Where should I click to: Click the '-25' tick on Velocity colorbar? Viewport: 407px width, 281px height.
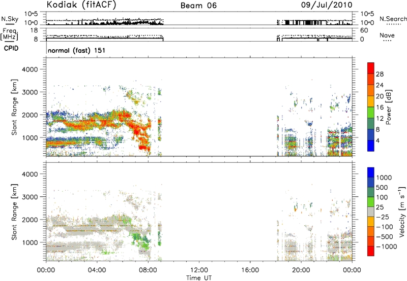[x=383, y=217]
